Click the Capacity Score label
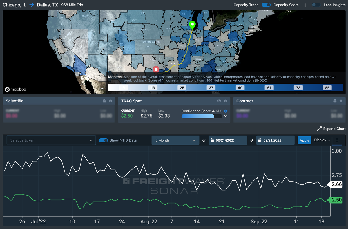Viewport: 348px width, 229px height. tap(286, 5)
